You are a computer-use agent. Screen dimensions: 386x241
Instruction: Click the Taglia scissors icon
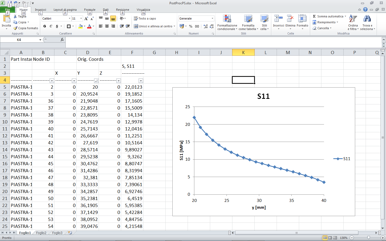click(x=15, y=16)
